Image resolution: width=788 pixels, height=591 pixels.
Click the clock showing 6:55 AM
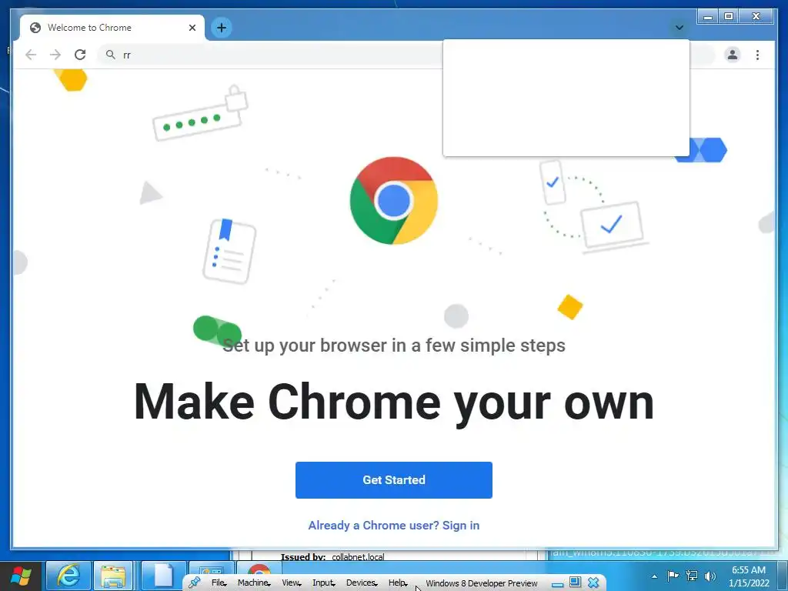749,576
